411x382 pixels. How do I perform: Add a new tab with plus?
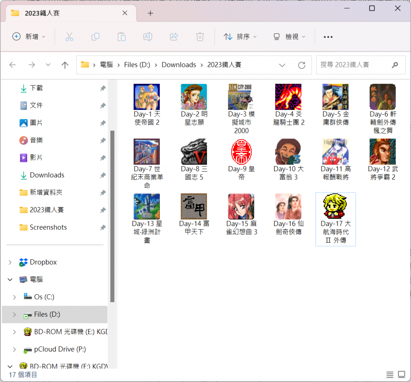point(151,13)
